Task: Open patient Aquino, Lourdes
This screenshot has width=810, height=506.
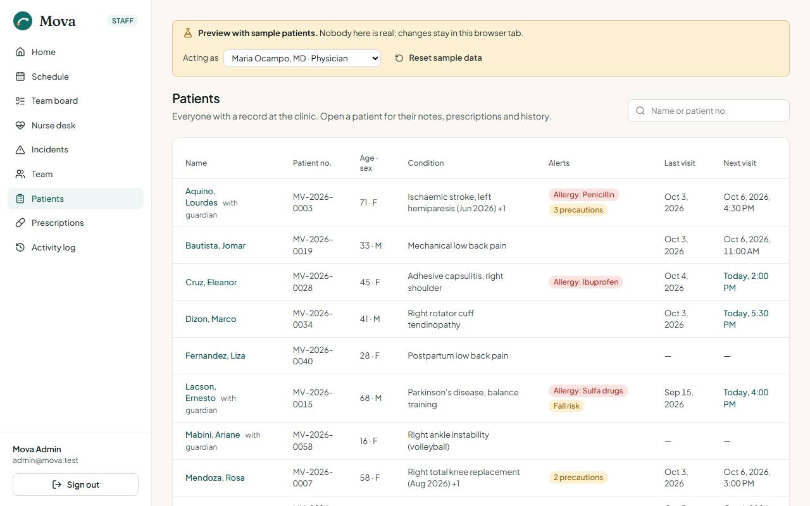Action: click(201, 197)
